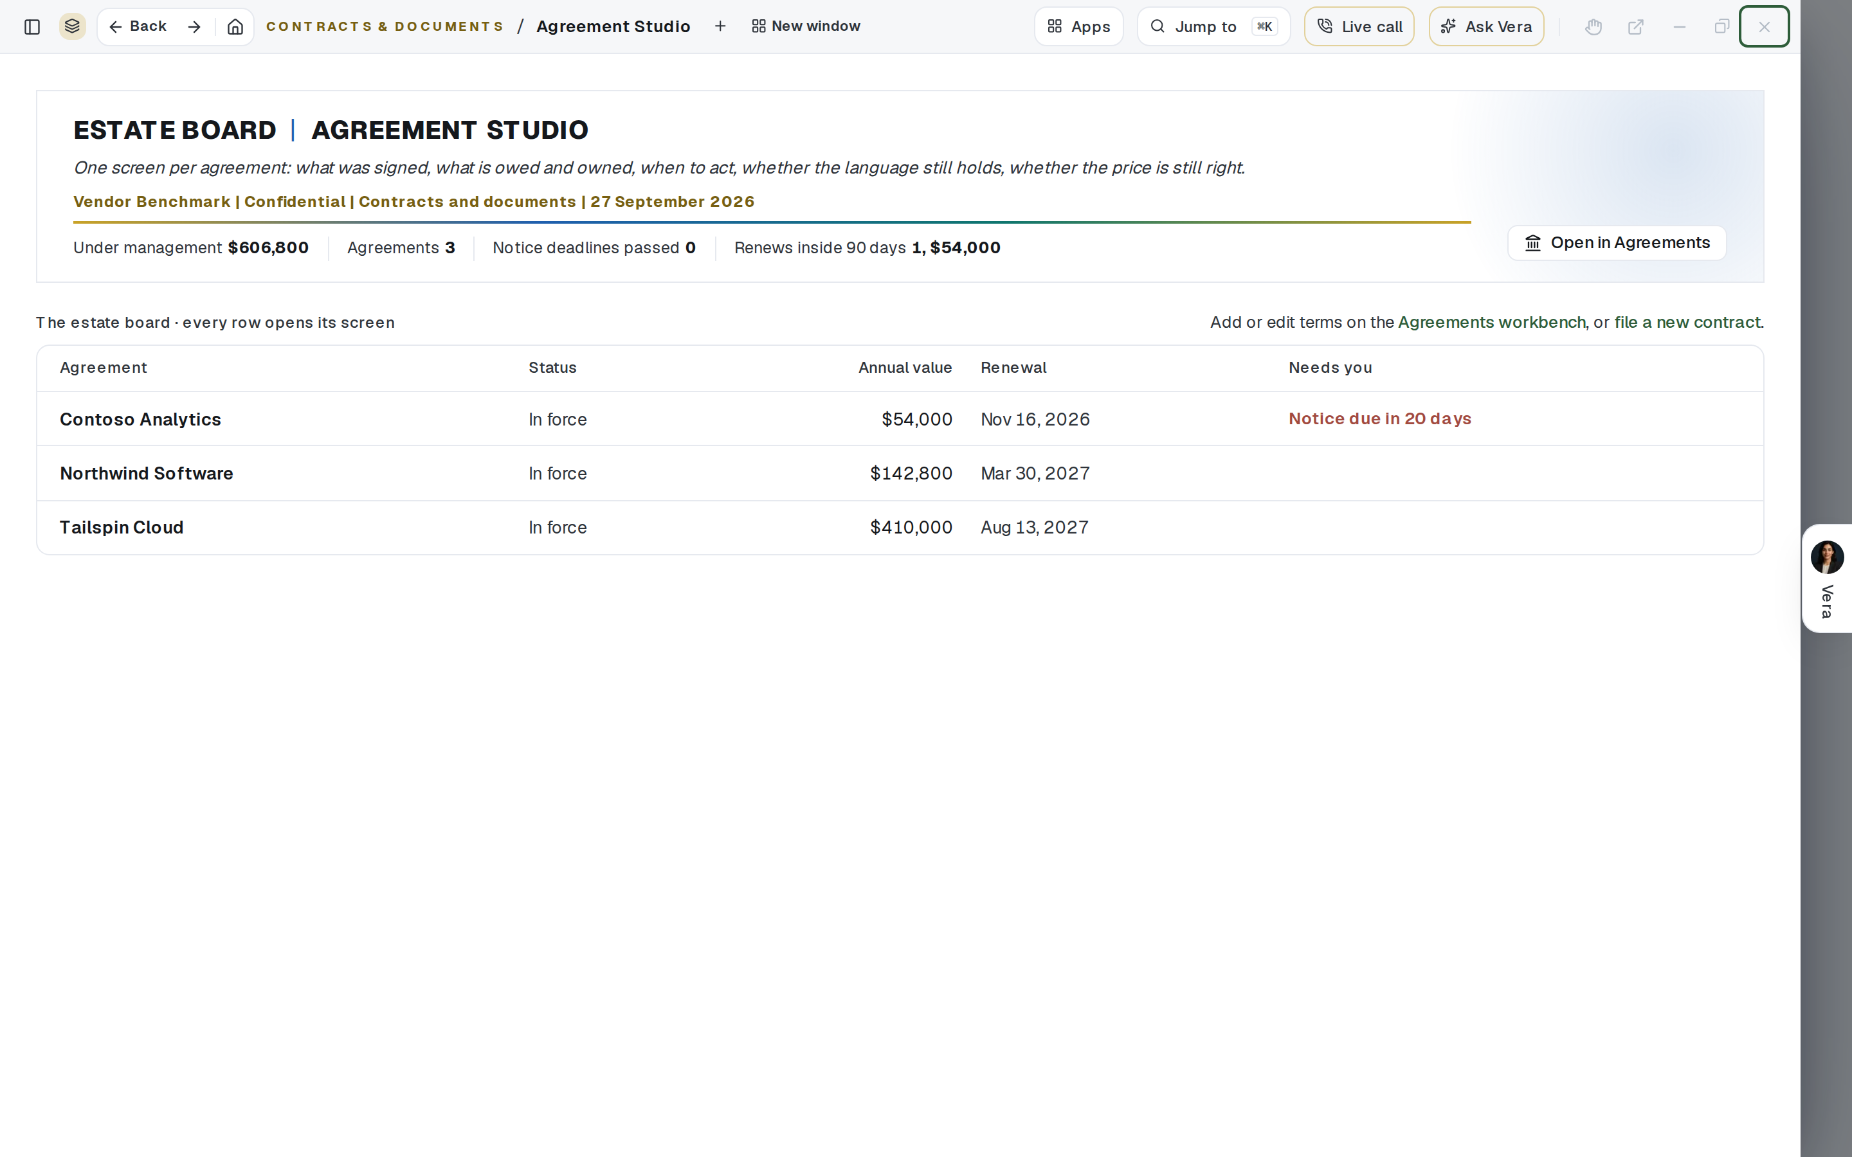
Task: Click the Mar 30, 2027 renewal date
Action: click(x=1035, y=474)
